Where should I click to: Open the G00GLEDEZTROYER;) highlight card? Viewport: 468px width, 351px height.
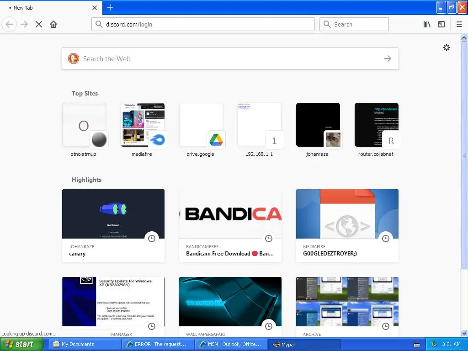pyautogui.click(x=347, y=226)
